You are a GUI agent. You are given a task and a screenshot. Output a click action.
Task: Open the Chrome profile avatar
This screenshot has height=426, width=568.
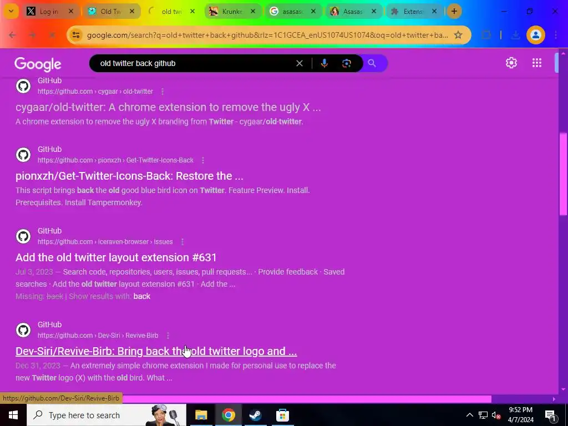536,35
